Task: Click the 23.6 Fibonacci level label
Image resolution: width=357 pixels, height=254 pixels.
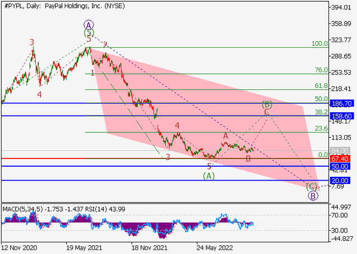Action: click(x=321, y=128)
